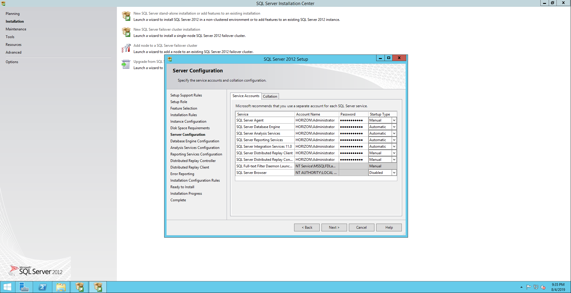Viewport: 571px width, 293px height.
Task: Edit Reporting Services account name field
Action: (x=316, y=140)
